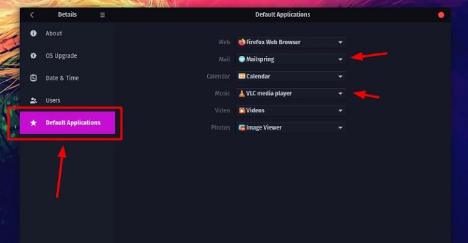Close the settings window with red button
Screen dimensions: 468x243
pyautogui.click(x=441, y=15)
